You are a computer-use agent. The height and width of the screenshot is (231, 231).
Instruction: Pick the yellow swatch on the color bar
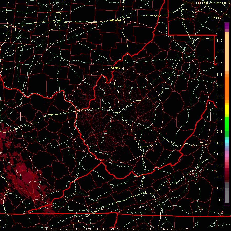click(x=227, y=110)
